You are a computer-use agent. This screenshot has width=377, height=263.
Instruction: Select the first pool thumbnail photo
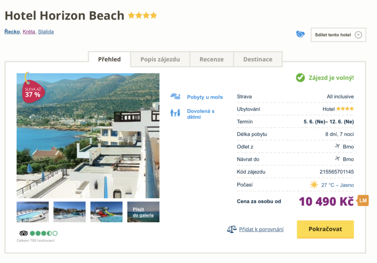tap(33, 212)
